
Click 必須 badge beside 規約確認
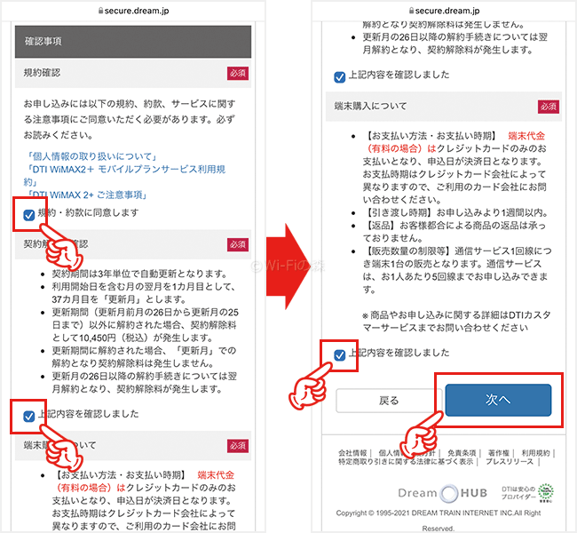click(237, 74)
